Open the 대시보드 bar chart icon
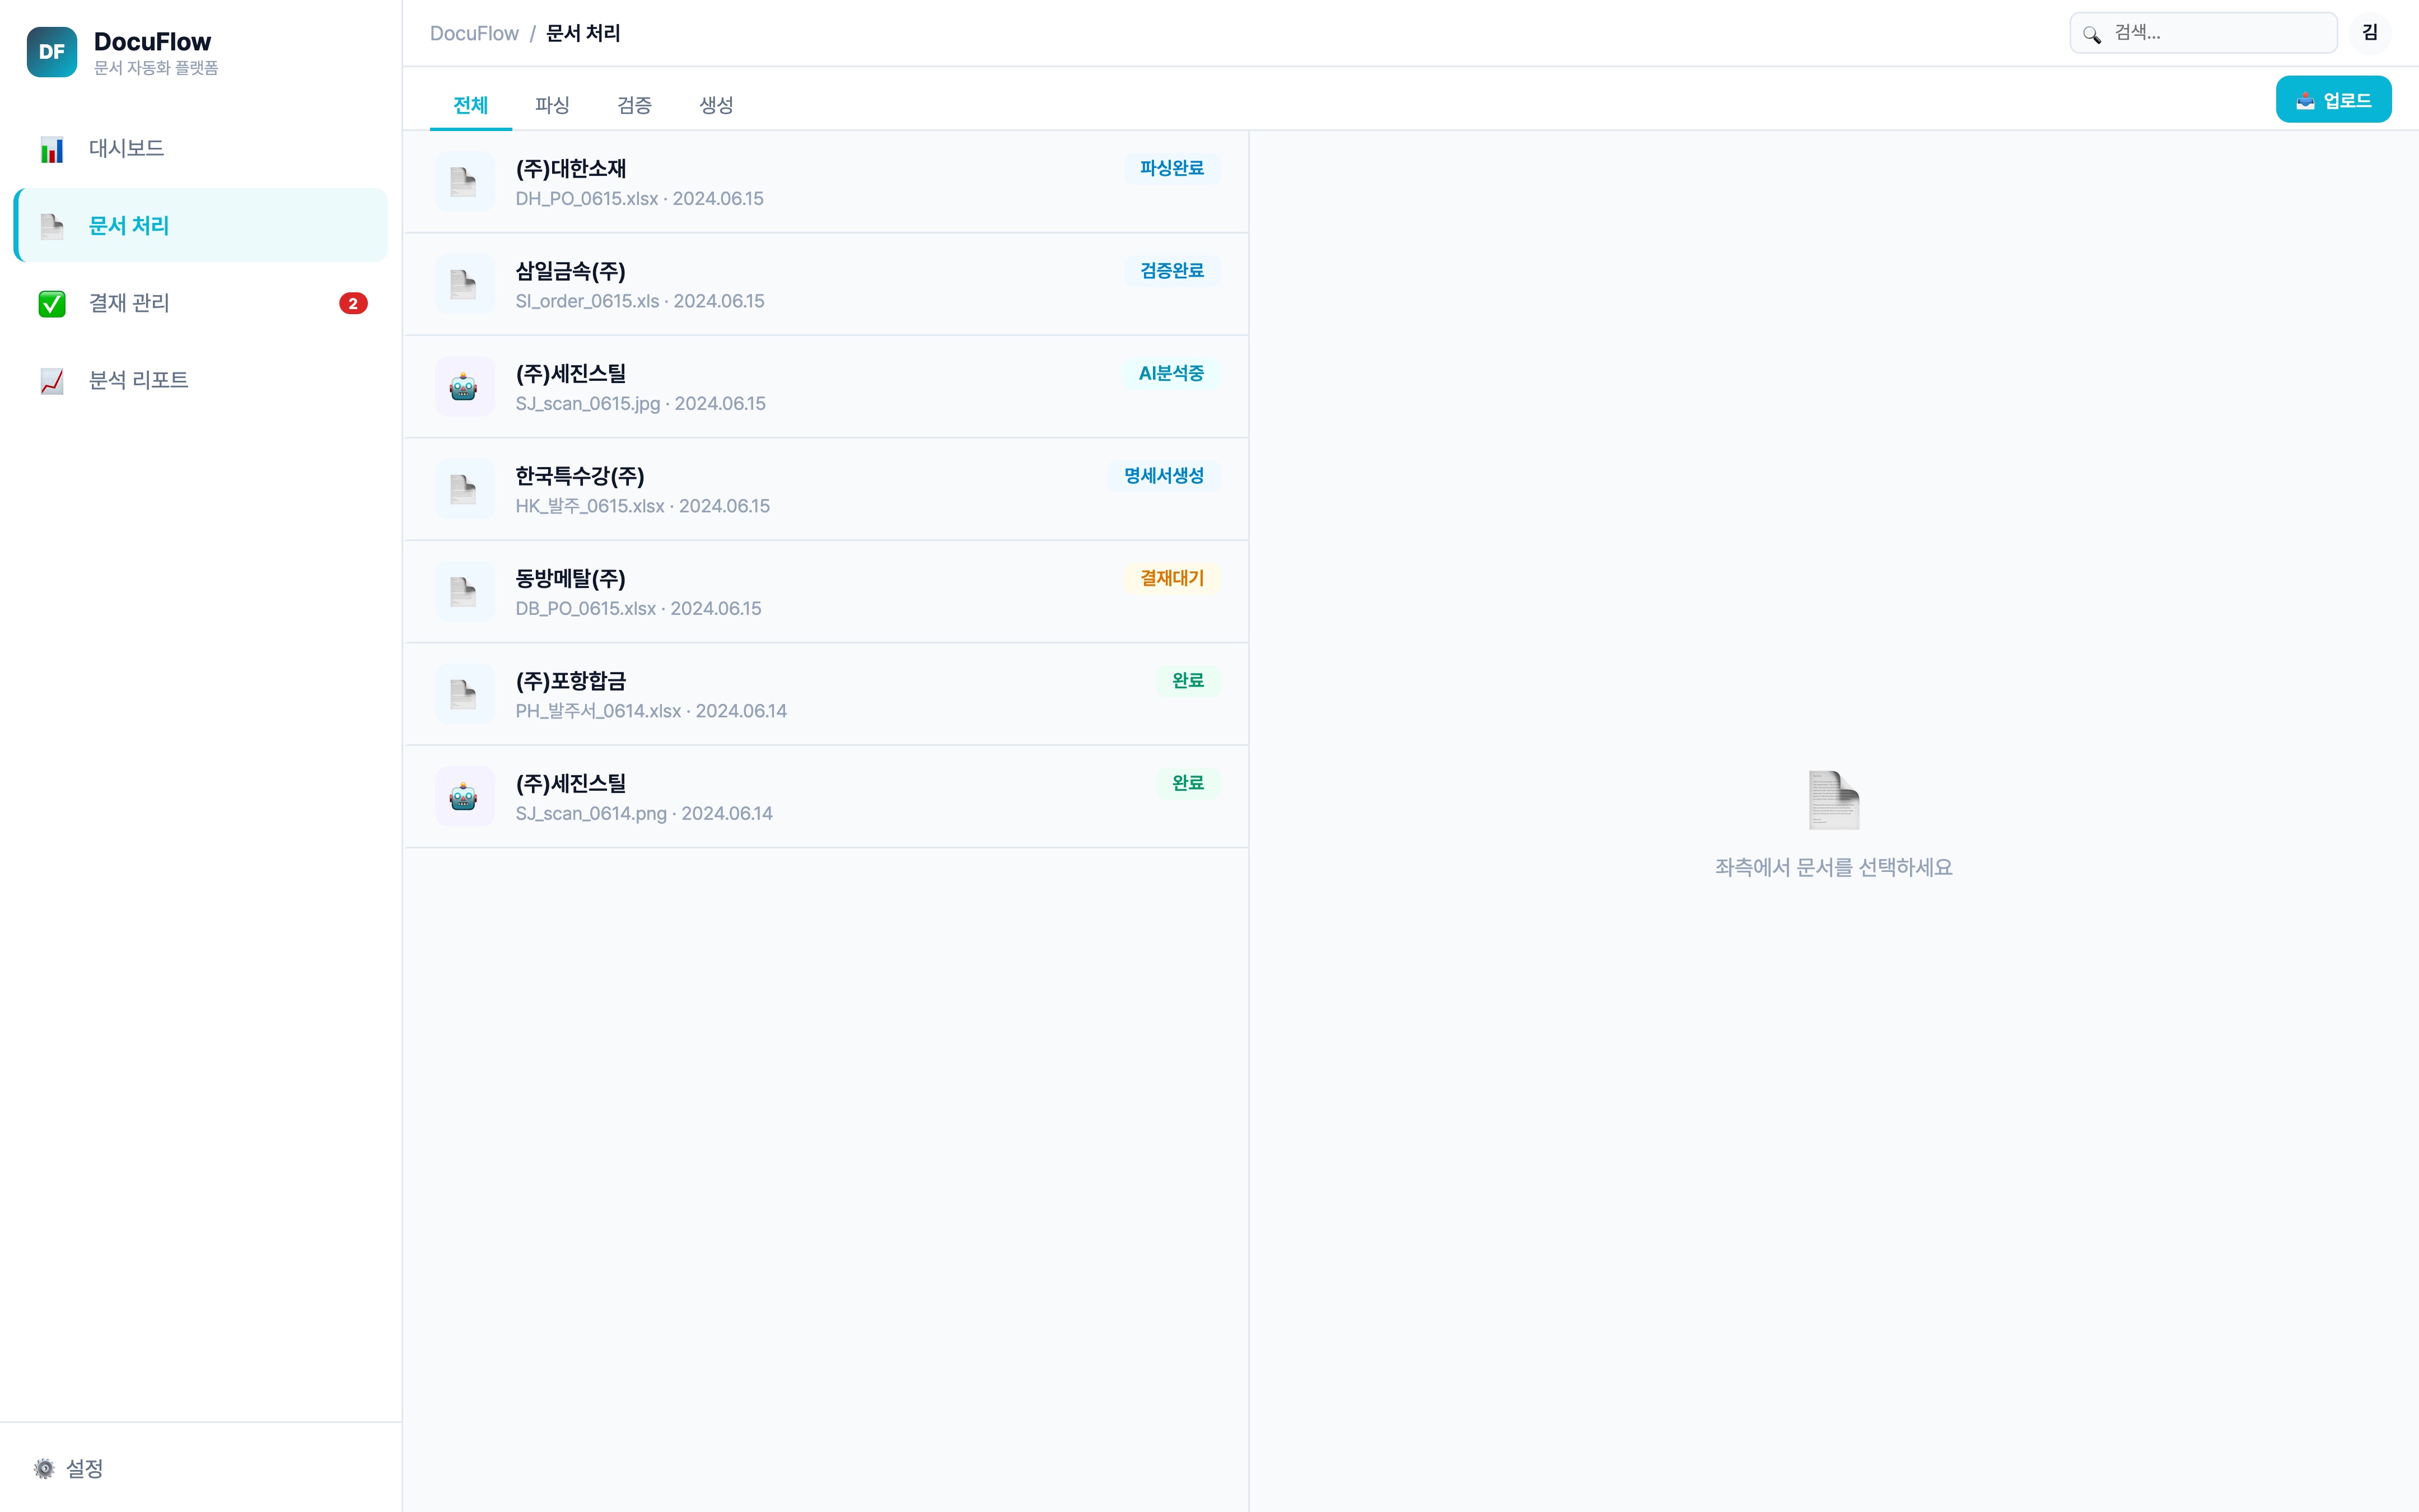 [x=52, y=150]
